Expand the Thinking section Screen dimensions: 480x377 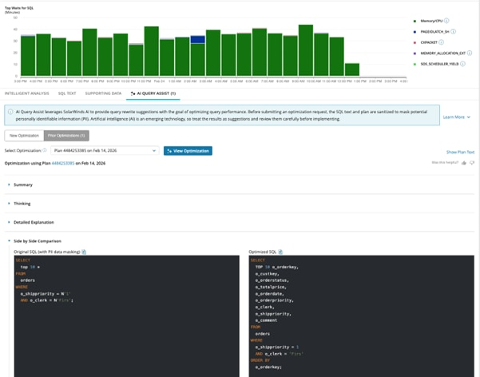(x=22, y=204)
